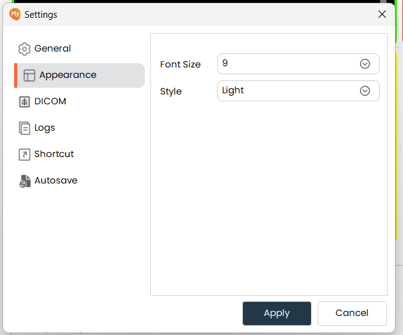Click the Font Size field showing 9
Image resolution: width=403 pixels, height=335 pixels.
pyautogui.click(x=285, y=64)
